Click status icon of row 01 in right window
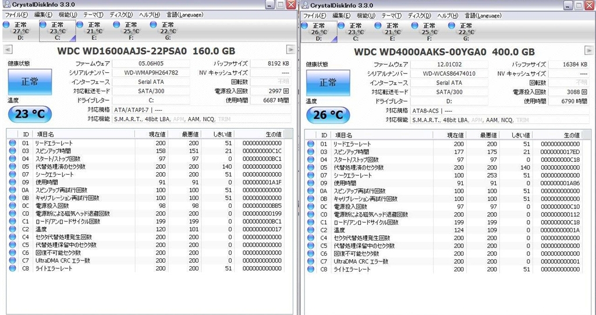This screenshot has height=315, width=596. 311,144
